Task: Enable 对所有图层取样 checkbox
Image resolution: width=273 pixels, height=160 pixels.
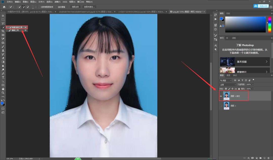Action: [39, 7]
